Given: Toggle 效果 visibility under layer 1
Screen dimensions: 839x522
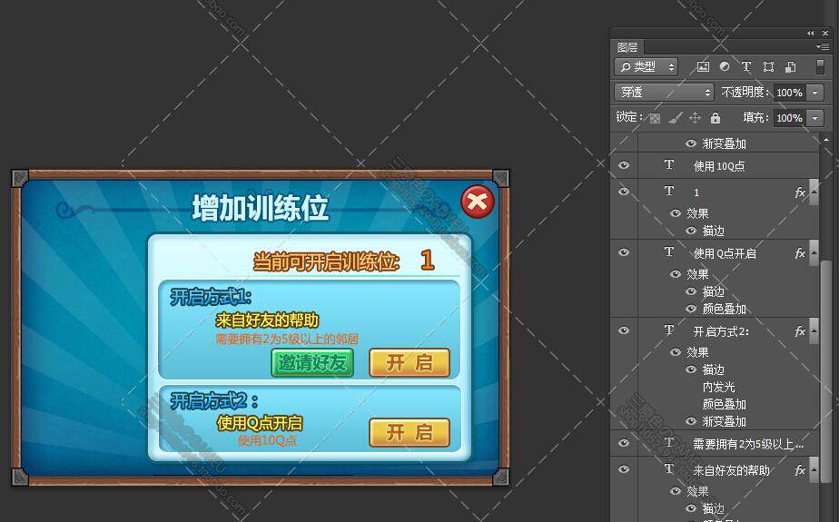Looking at the screenshot, I should 676,213.
